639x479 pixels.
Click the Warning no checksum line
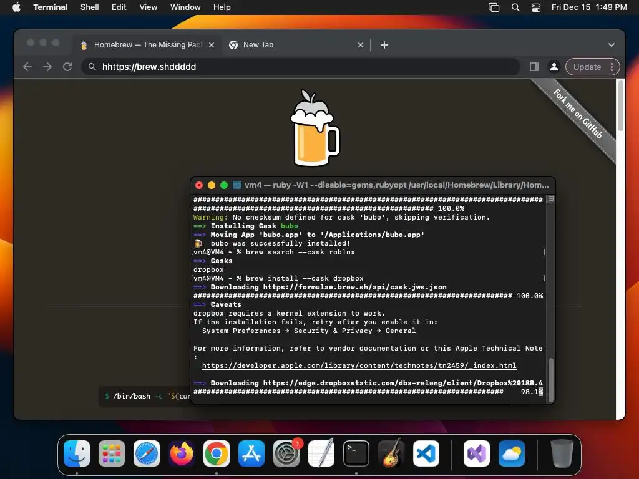(x=341, y=217)
